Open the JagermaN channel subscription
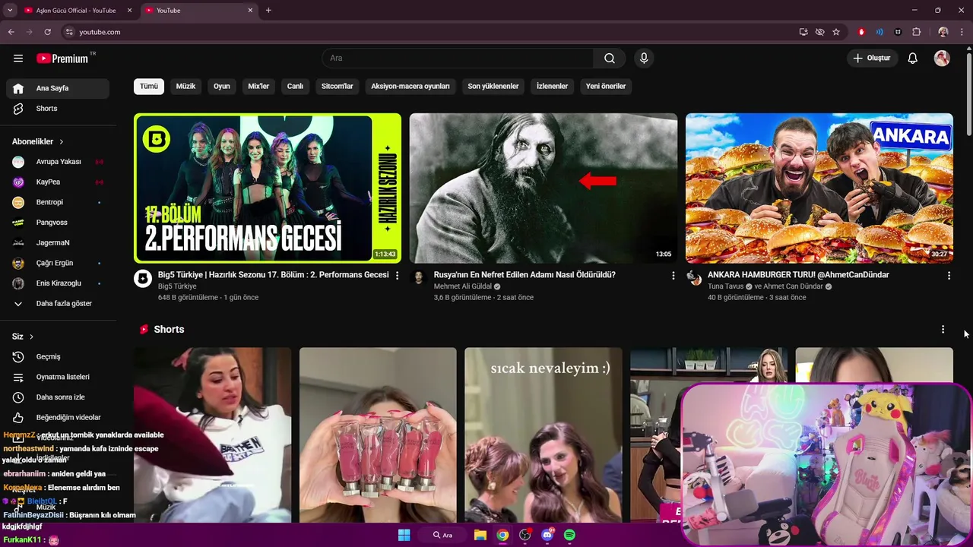The height and width of the screenshot is (547, 973). (x=58, y=243)
